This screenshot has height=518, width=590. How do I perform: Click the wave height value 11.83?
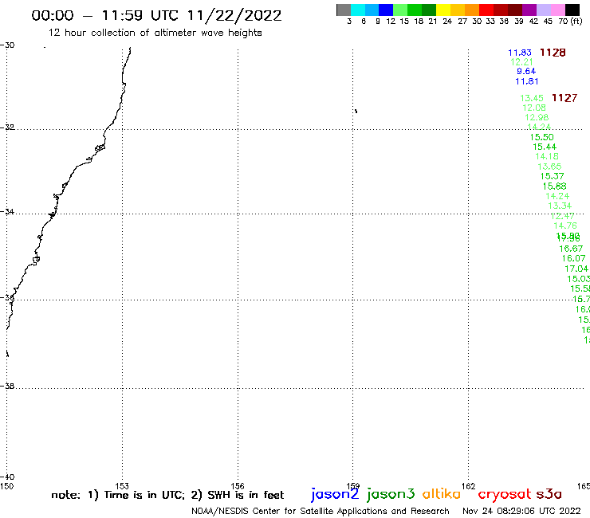(520, 53)
